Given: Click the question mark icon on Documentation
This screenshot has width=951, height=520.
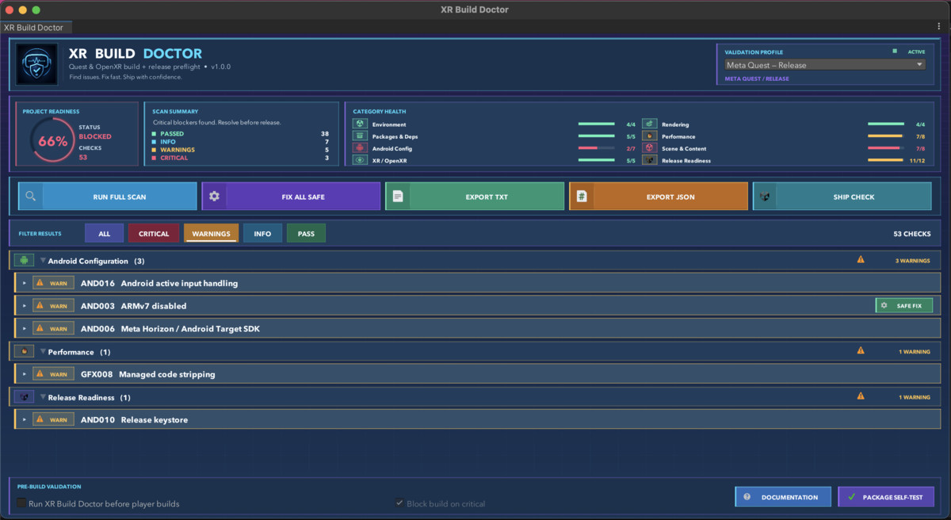Looking at the screenshot, I should click(x=747, y=497).
